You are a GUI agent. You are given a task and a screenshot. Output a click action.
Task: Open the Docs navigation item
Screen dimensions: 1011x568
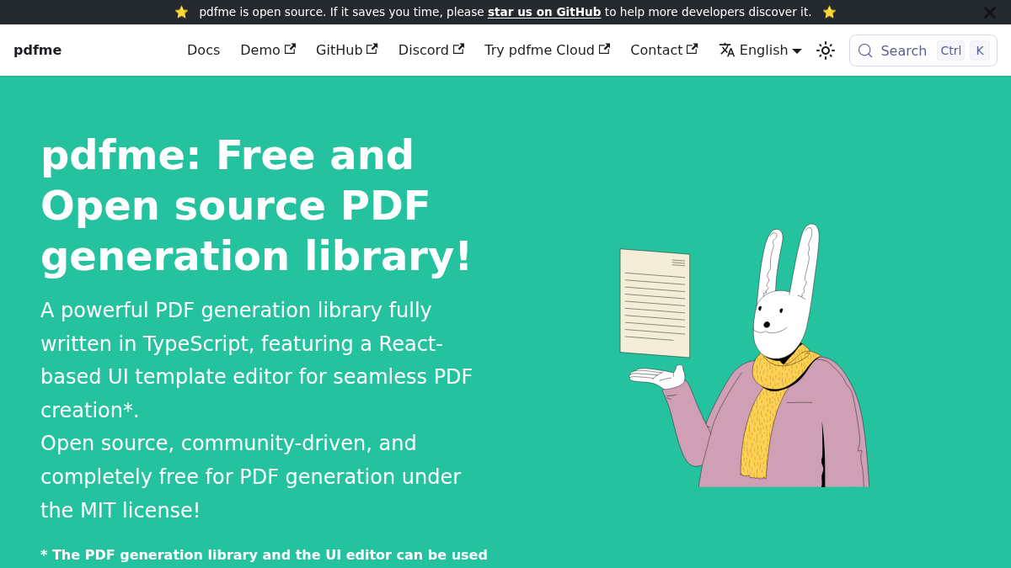203,50
